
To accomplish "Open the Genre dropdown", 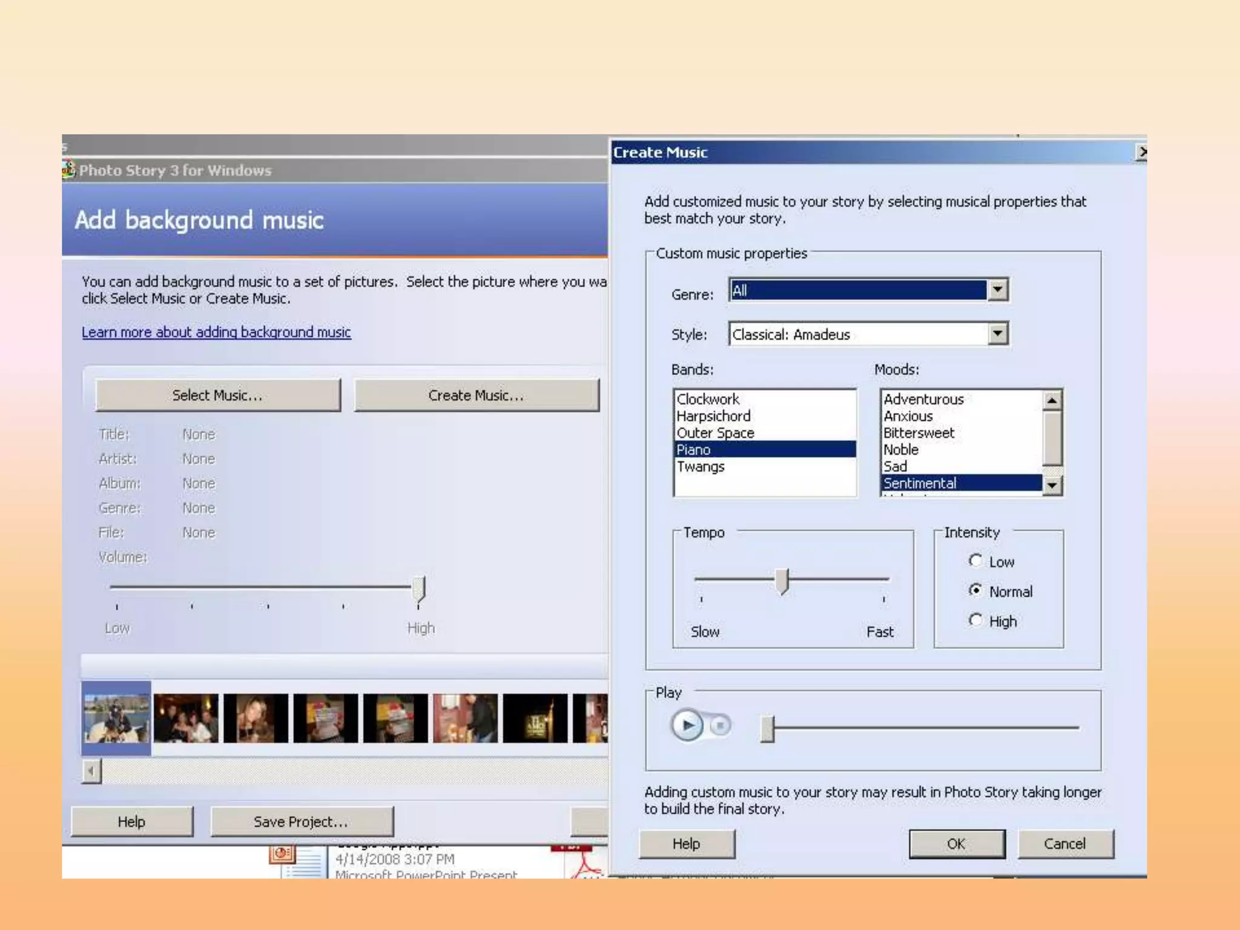I will [998, 290].
